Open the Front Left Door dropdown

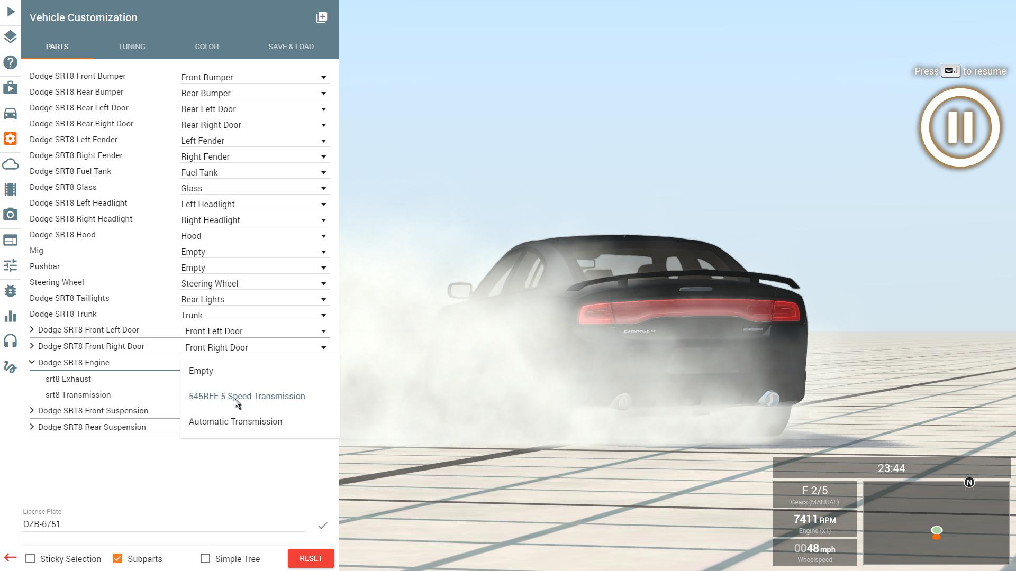click(x=257, y=331)
